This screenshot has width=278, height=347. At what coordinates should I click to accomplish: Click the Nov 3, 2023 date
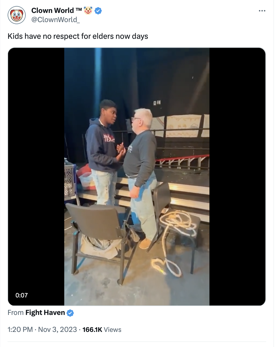tap(58, 329)
